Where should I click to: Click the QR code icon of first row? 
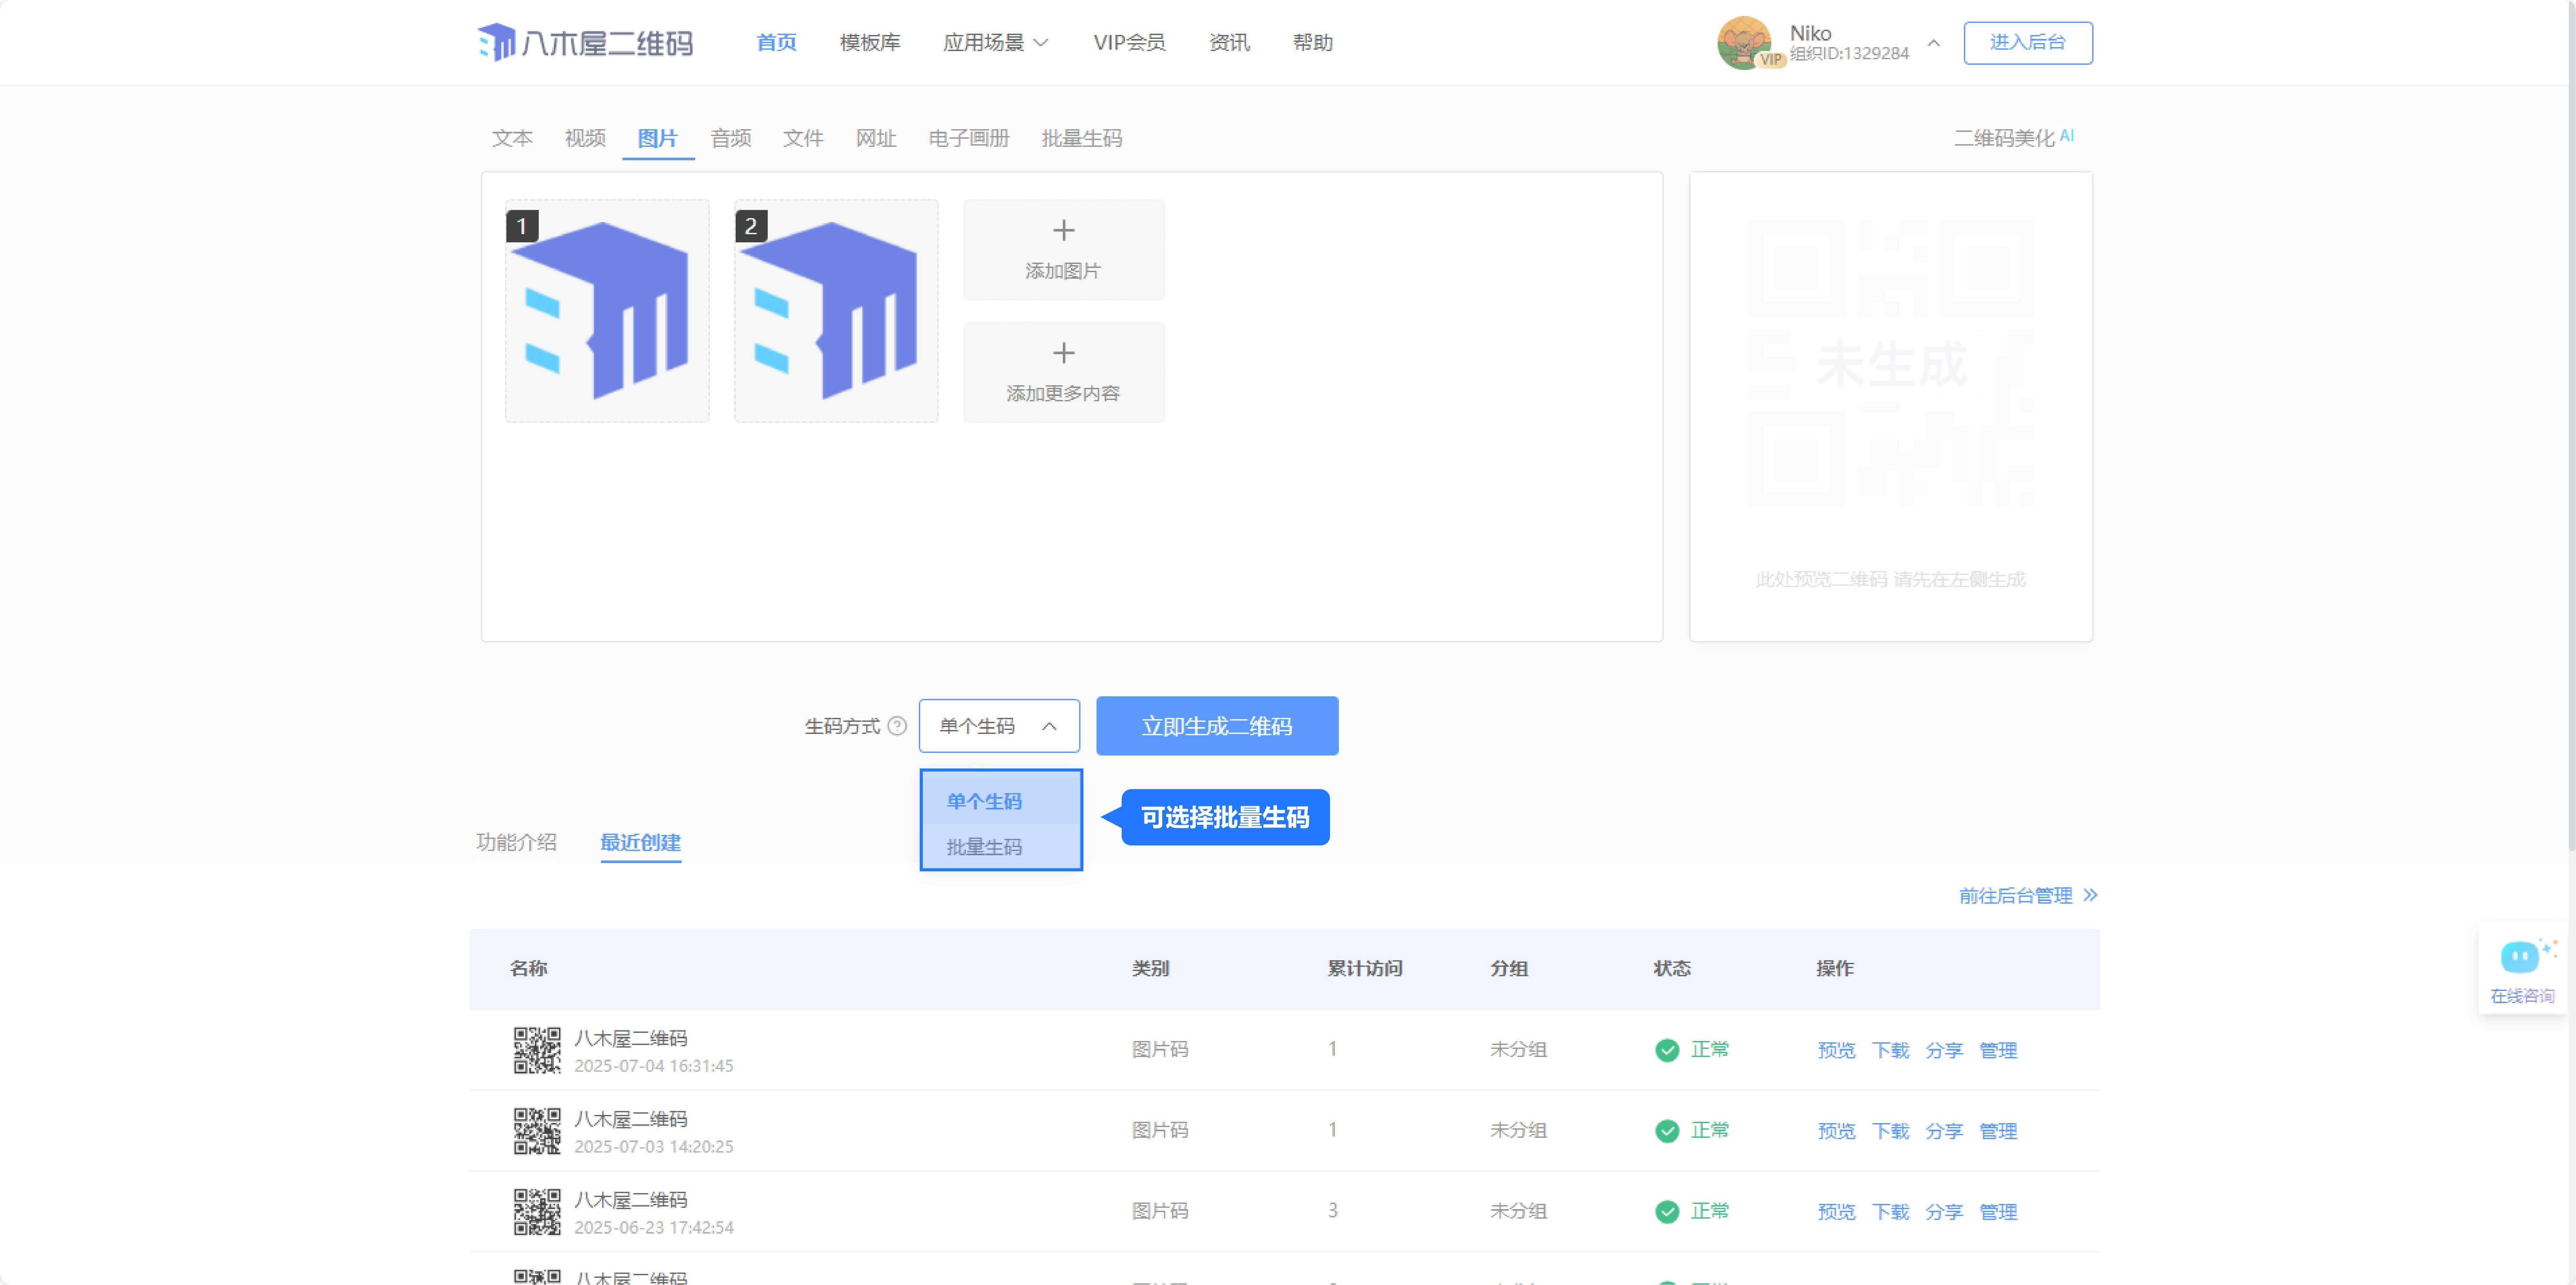point(537,1050)
